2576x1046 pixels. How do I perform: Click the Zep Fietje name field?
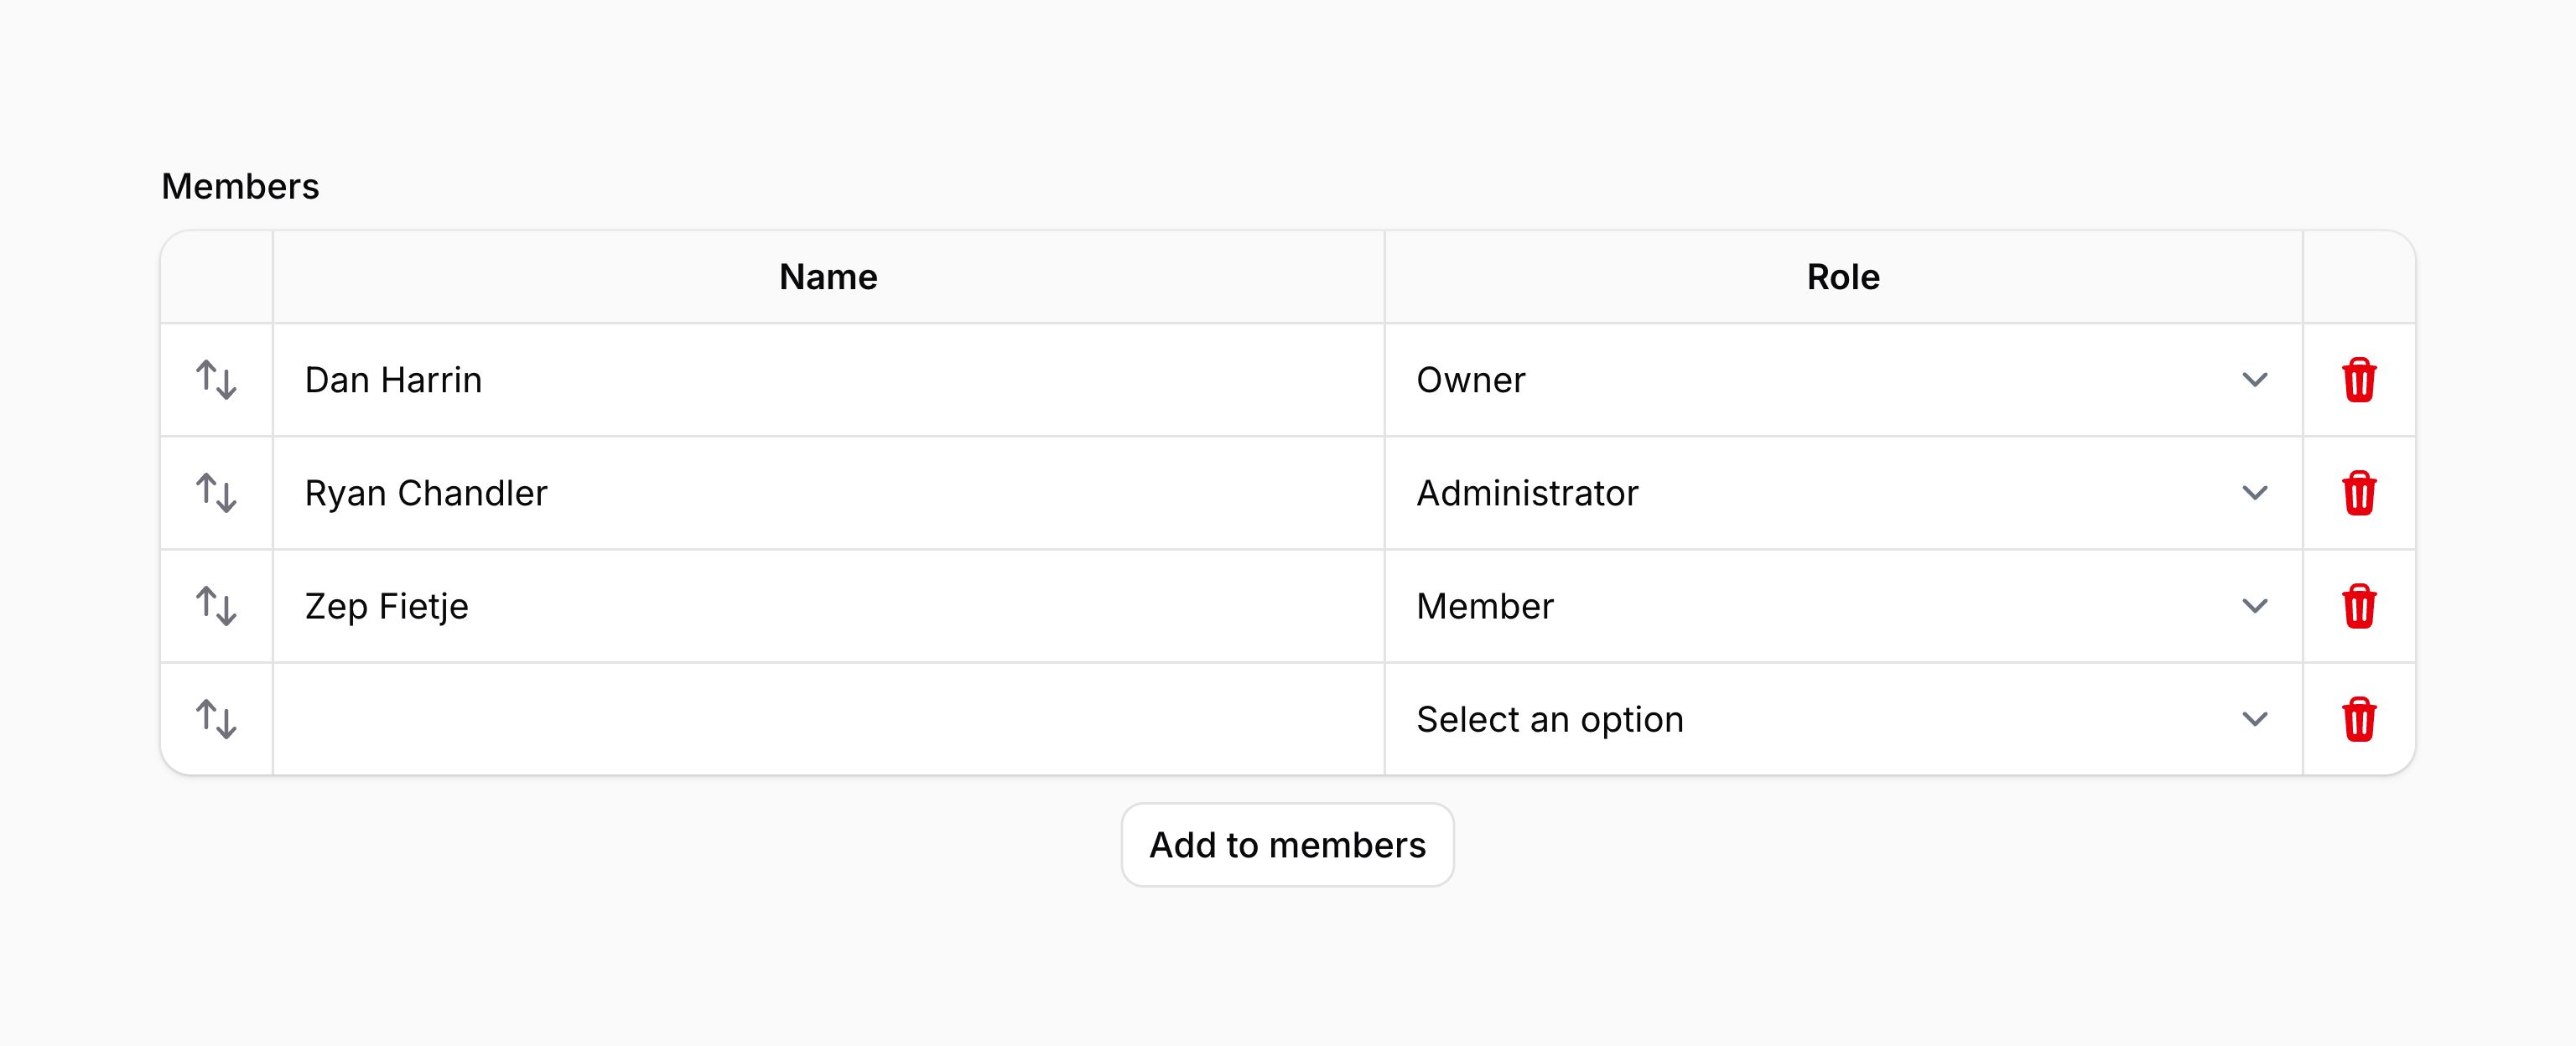[x=828, y=606]
